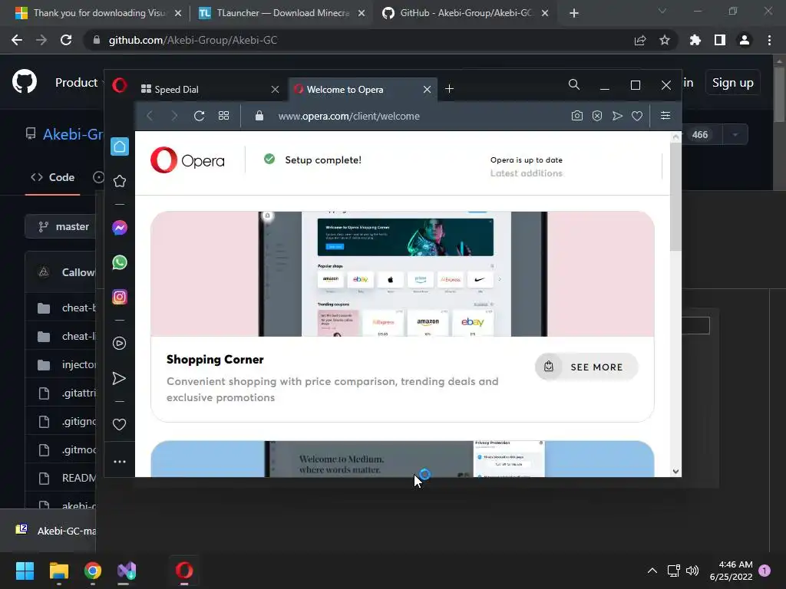
Task: Click the GitHub Octocat logo
Action: pos(25,81)
